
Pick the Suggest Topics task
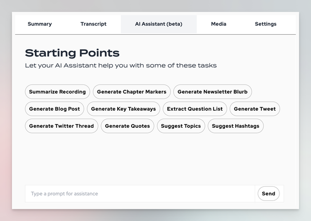pyautogui.click(x=181, y=126)
